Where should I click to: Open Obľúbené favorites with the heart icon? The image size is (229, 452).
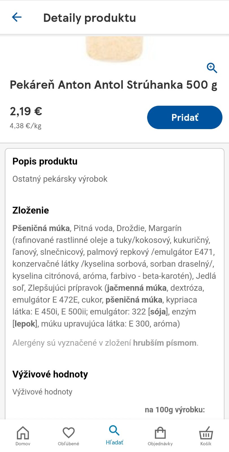68,436
